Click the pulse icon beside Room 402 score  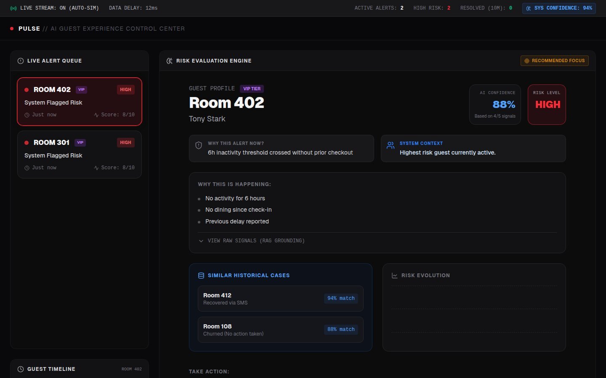(x=96, y=115)
